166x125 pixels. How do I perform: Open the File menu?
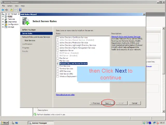(3, 6)
